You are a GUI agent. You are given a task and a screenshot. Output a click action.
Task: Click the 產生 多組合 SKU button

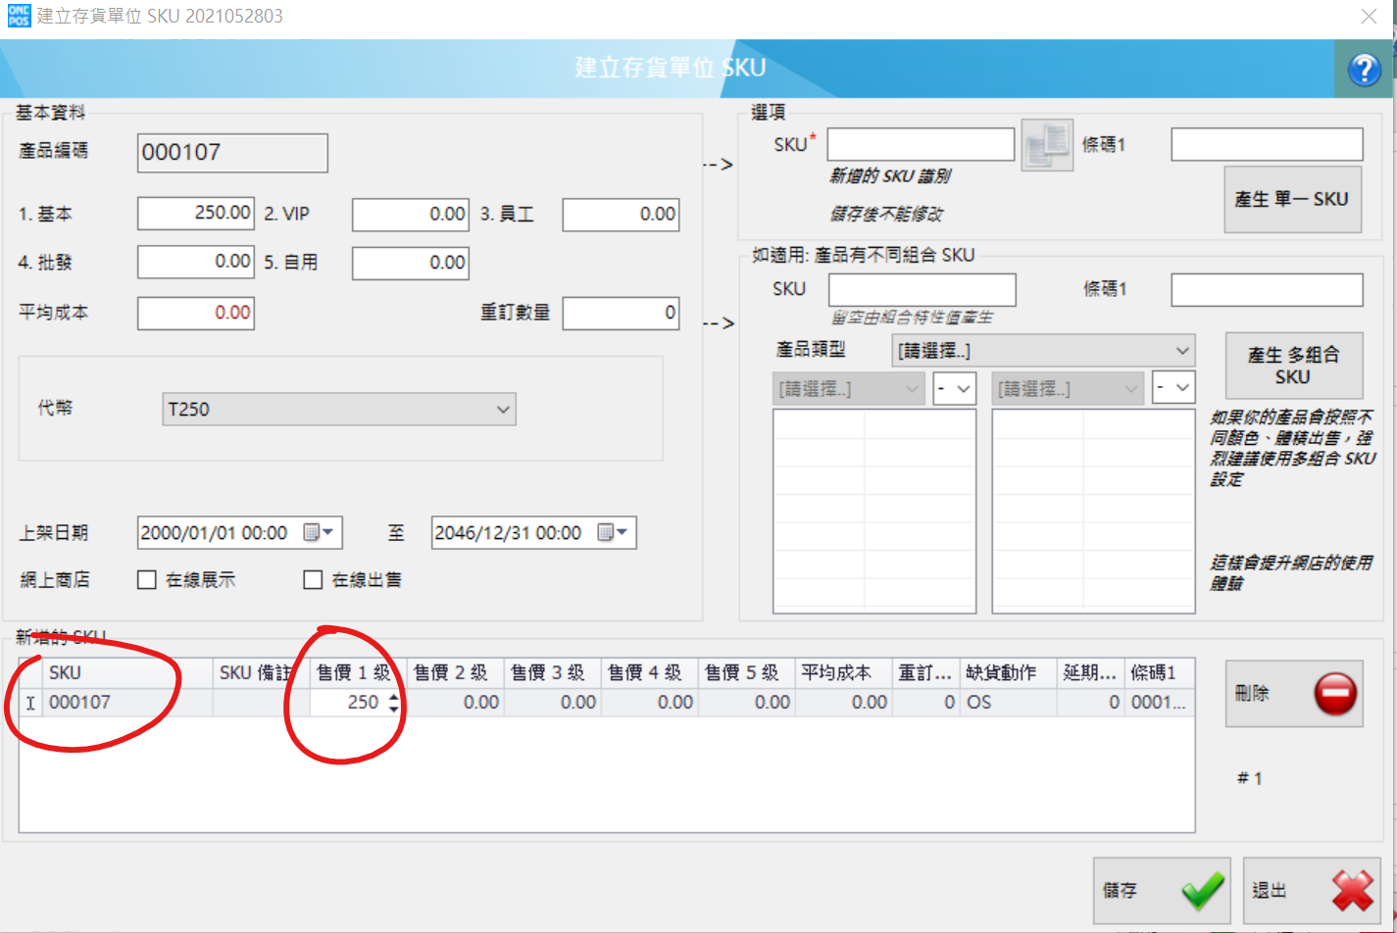(1294, 366)
